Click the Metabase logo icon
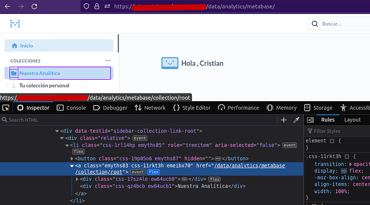This screenshot has height=205, width=370. [x=15, y=24]
